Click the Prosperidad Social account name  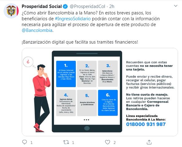pos(42,6)
